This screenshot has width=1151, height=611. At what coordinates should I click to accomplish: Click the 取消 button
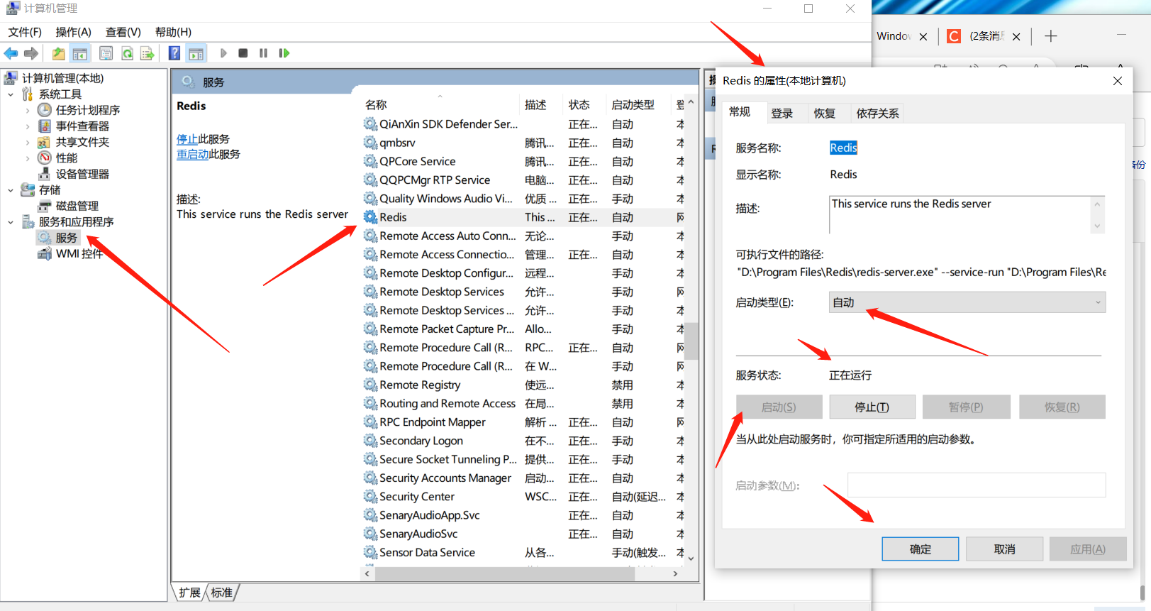click(1004, 549)
